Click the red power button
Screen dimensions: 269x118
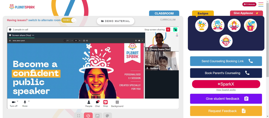coord(88,115)
